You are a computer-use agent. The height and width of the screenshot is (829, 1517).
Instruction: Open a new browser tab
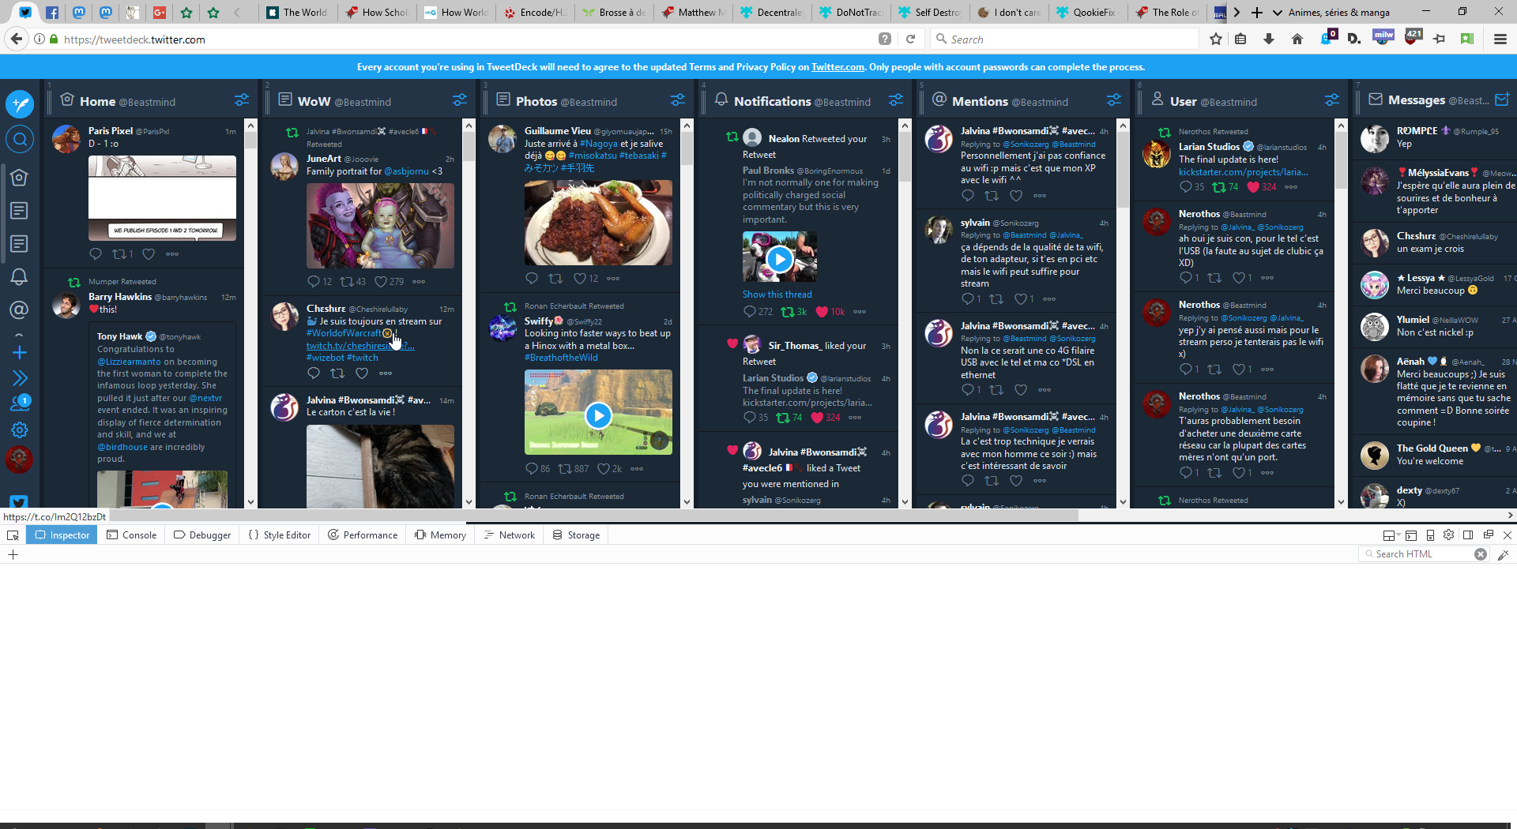coord(1256,13)
